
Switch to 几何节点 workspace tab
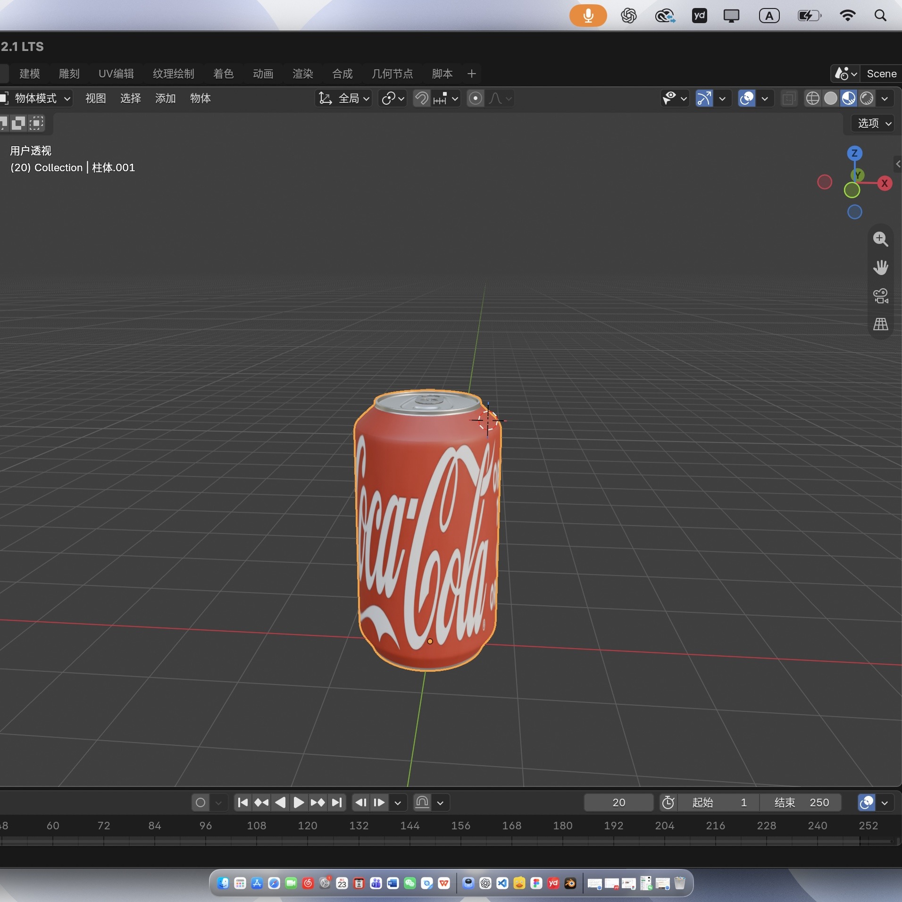coord(393,74)
